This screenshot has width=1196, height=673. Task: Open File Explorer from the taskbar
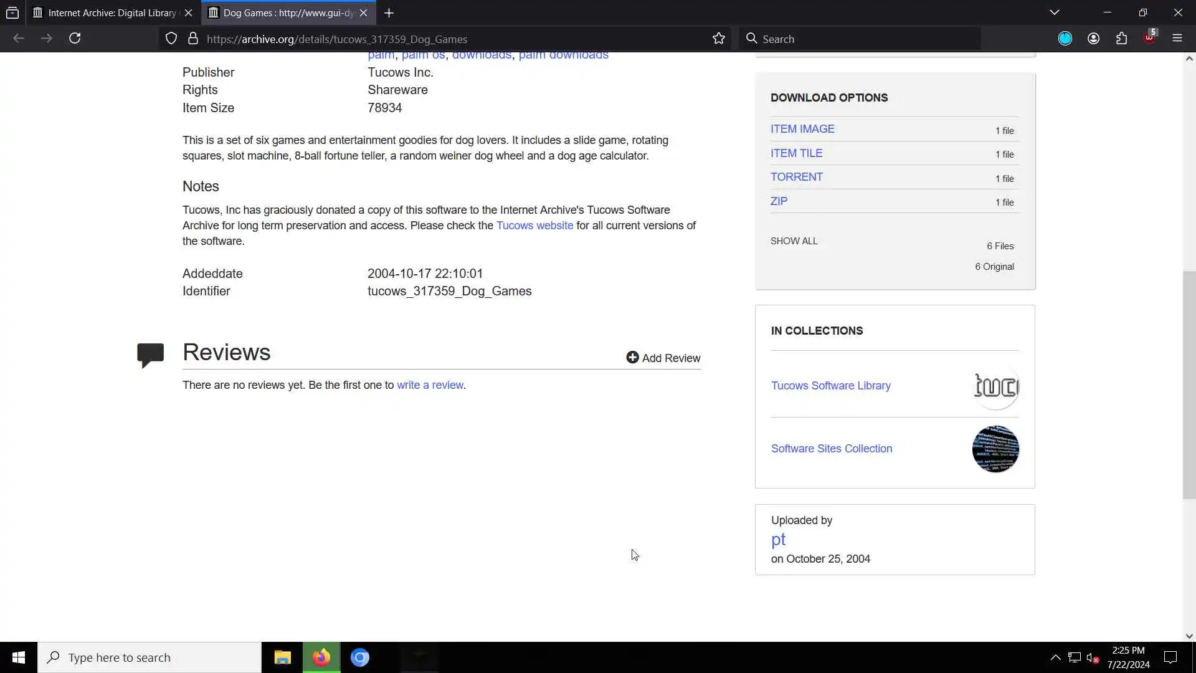tap(282, 657)
